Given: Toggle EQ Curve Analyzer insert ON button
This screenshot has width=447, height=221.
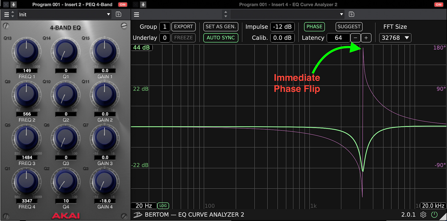Looking at the screenshot, I should (x=438, y=5).
